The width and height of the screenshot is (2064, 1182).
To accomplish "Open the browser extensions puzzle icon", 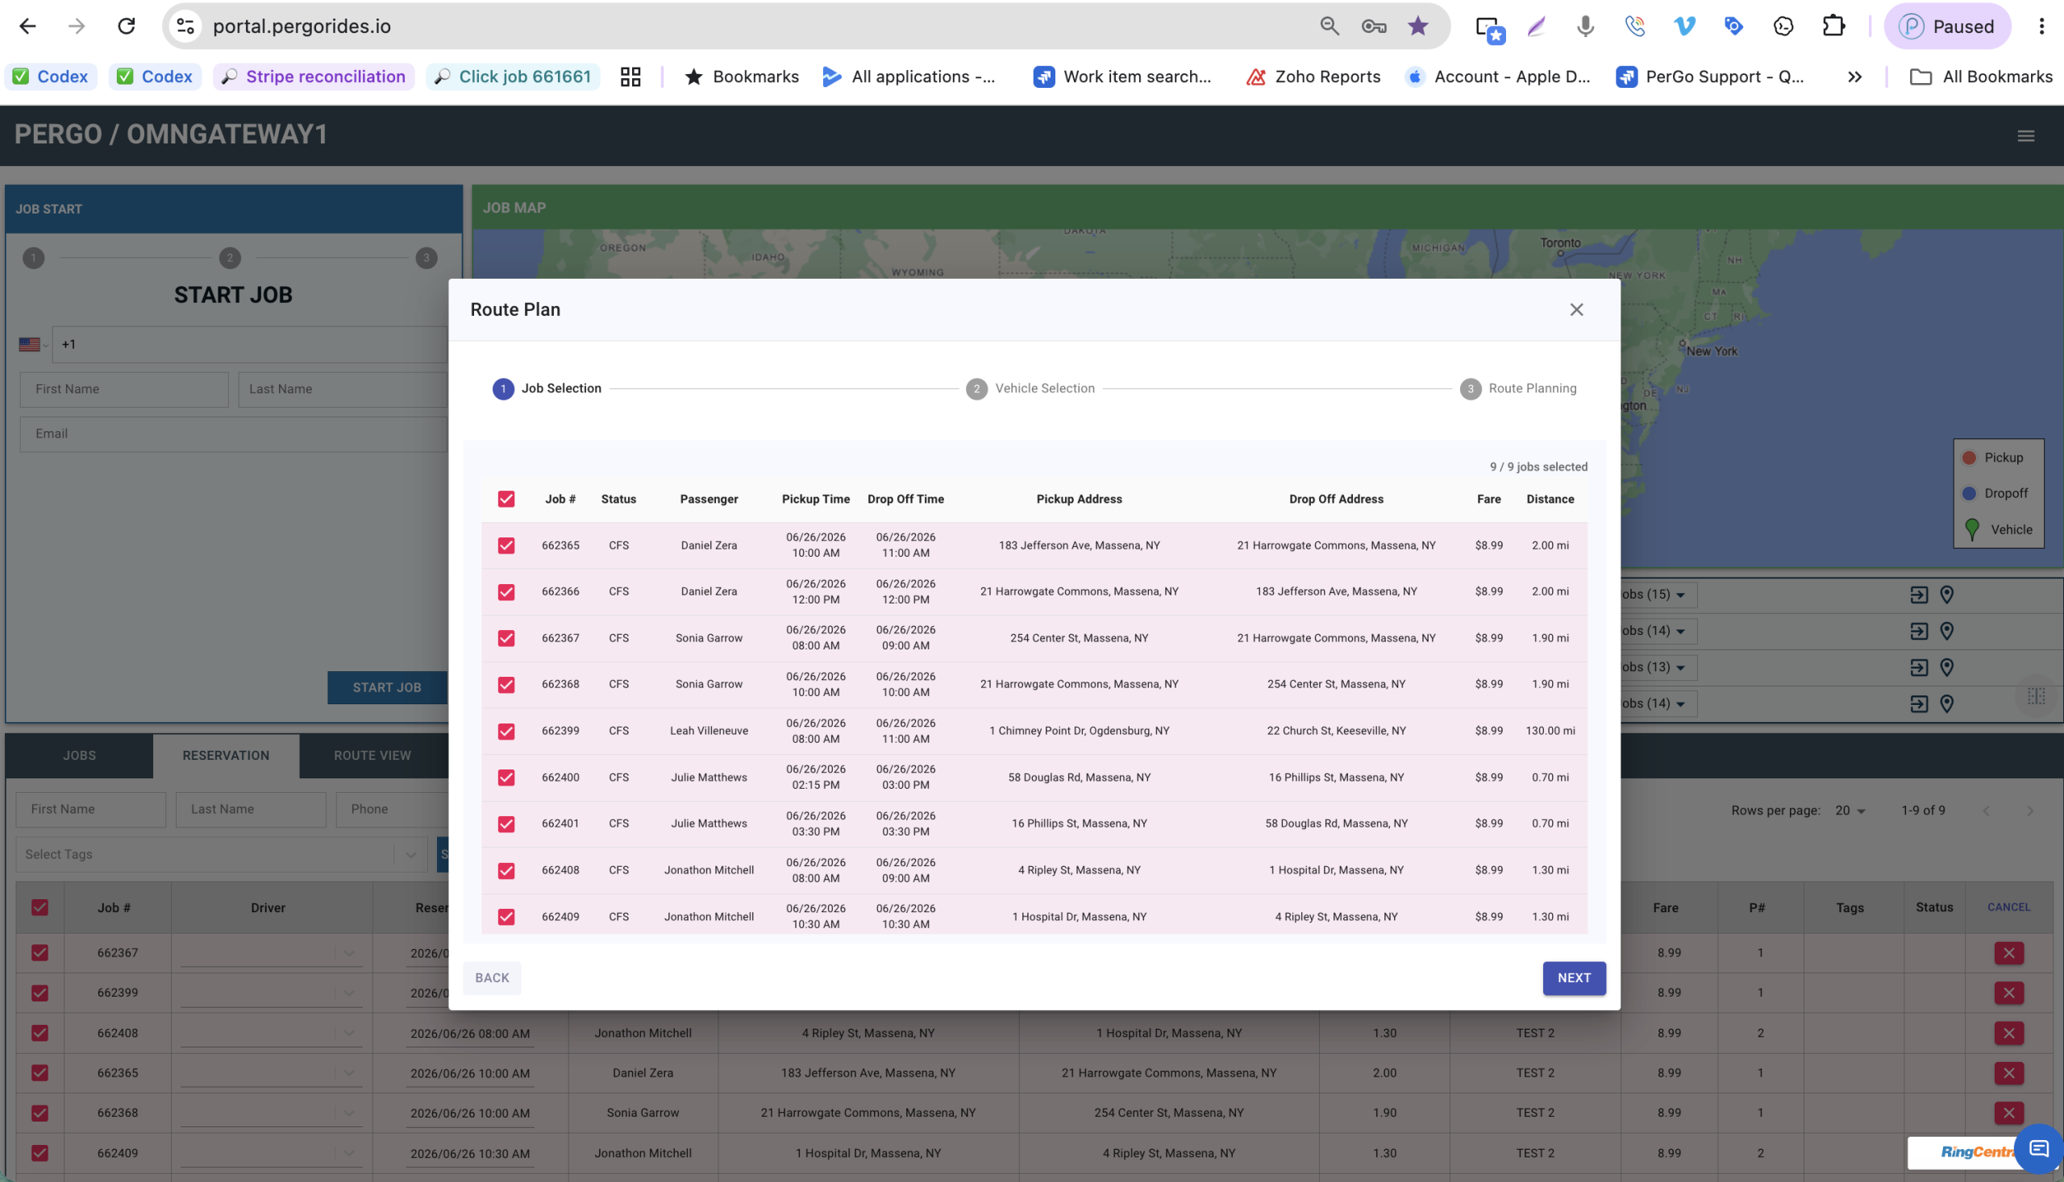I will point(1833,26).
